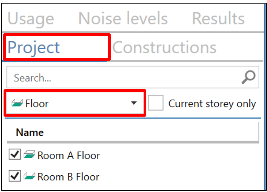Image resolution: width=267 pixels, height=192 pixels.
Task: Click the black dropdown arrow next to Floor
Action: (x=134, y=103)
